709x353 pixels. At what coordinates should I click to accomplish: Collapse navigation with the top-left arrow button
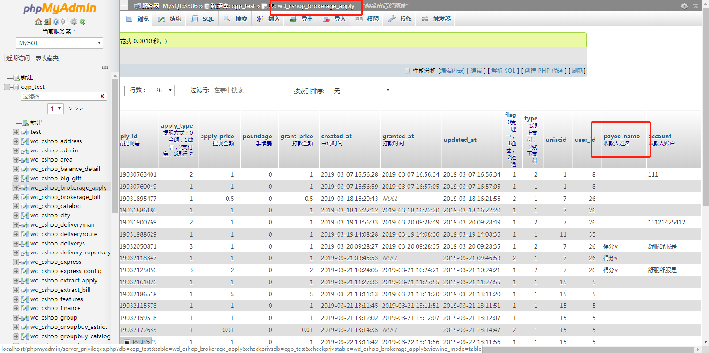pyautogui.click(x=125, y=5)
